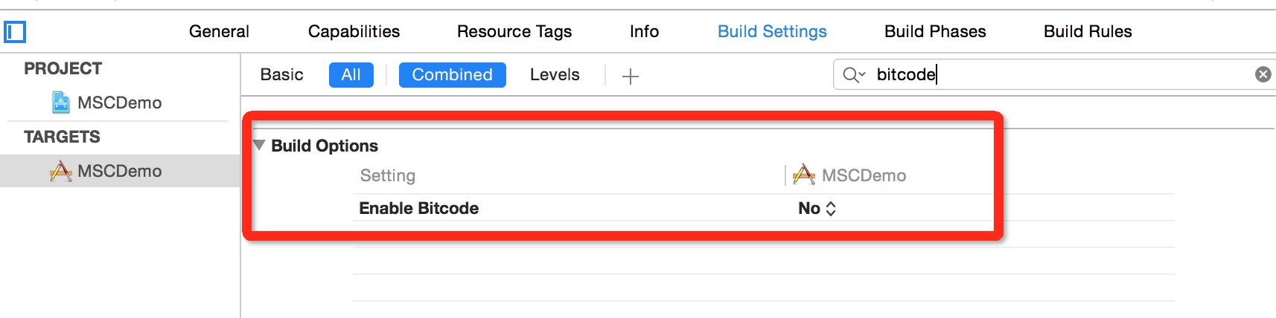The height and width of the screenshot is (318, 1276).
Task: Select the Basic settings filter
Action: [282, 74]
